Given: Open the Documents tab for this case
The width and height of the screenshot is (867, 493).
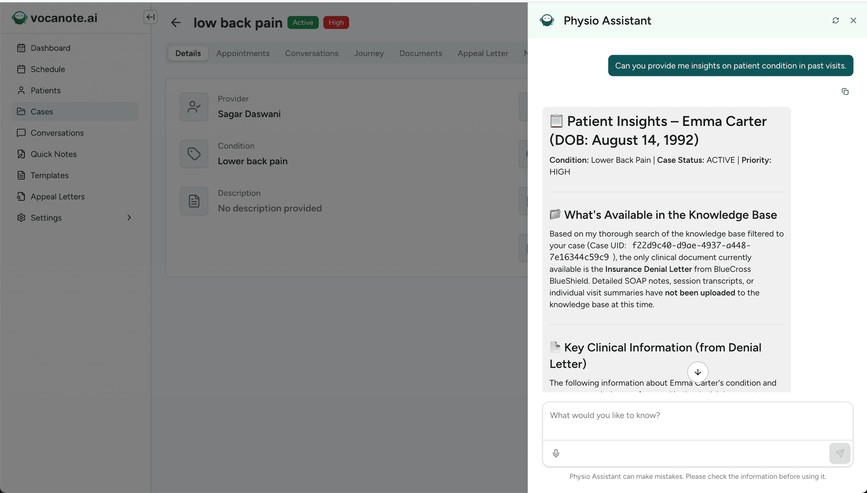Looking at the screenshot, I should coord(420,53).
